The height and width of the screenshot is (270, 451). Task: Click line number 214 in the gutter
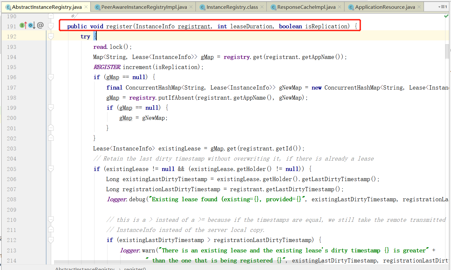click(x=11, y=261)
